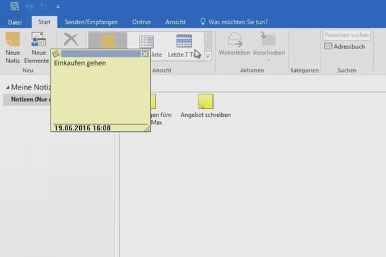The width and height of the screenshot is (386, 257).
Task: Click the lightbulb help icon
Action: (203, 22)
